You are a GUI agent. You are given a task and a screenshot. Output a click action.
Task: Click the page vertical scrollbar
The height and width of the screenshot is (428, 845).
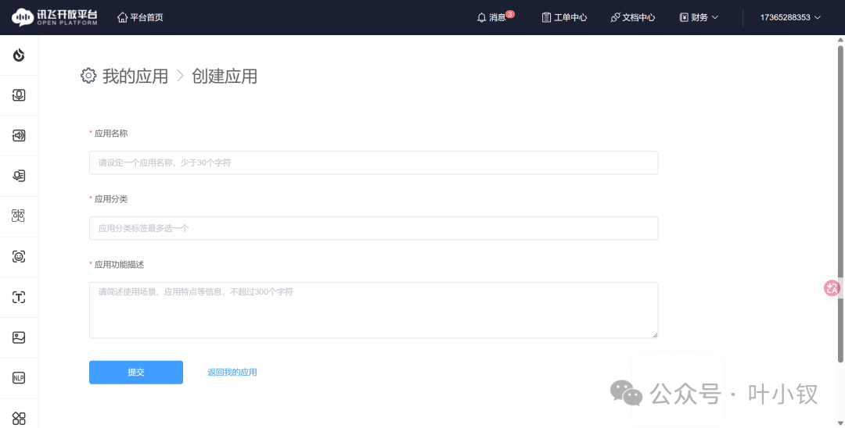[x=840, y=205]
